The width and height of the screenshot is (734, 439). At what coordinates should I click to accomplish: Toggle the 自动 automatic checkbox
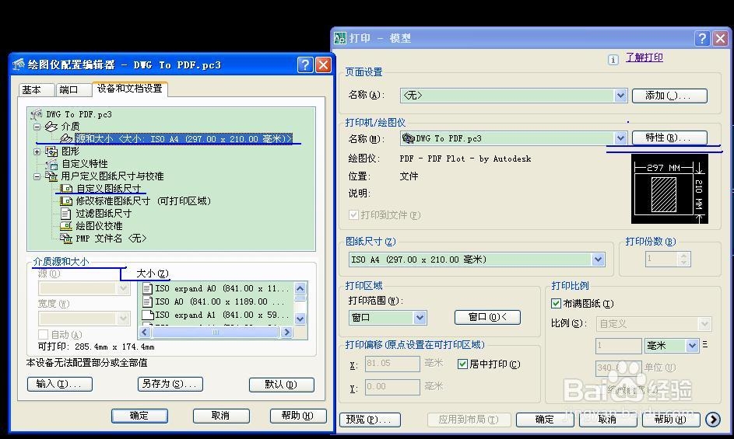pyautogui.click(x=43, y=335)
